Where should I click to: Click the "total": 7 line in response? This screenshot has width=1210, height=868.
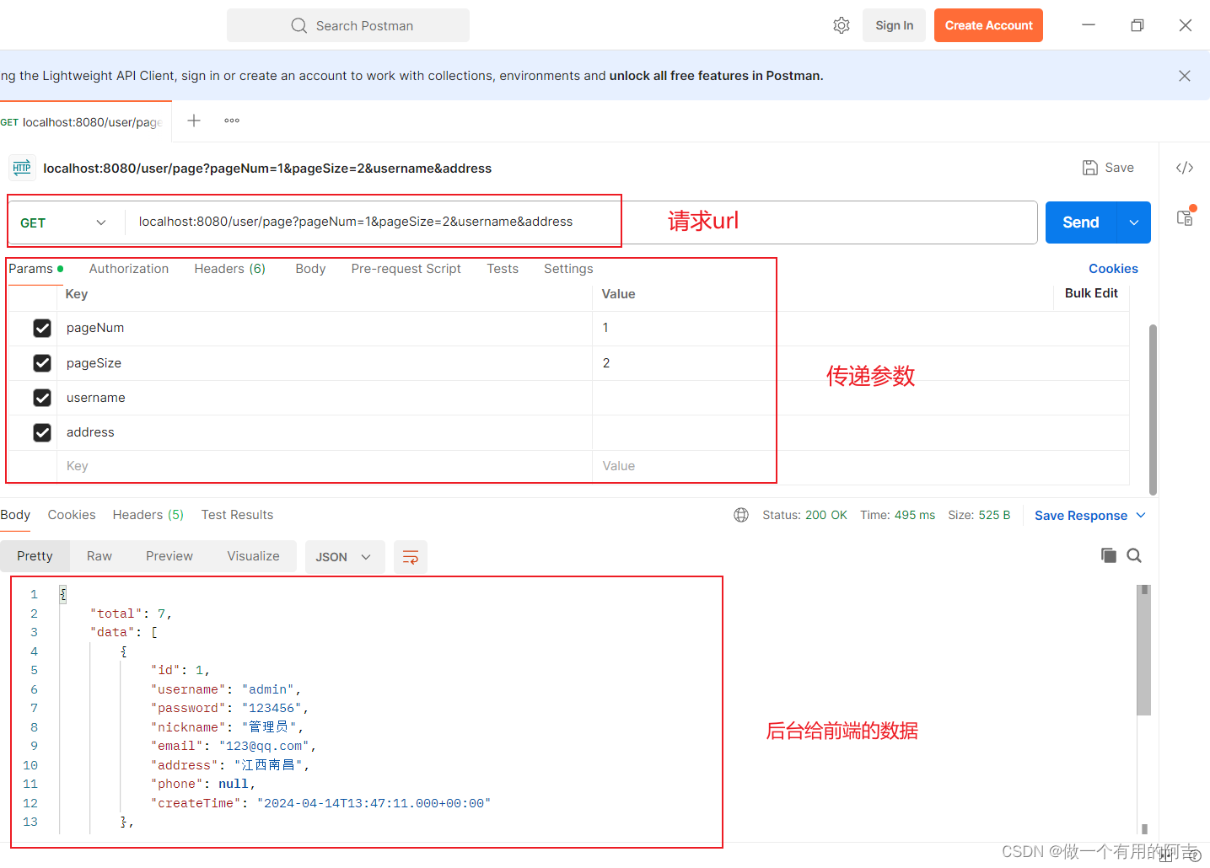tap(131, 613)
